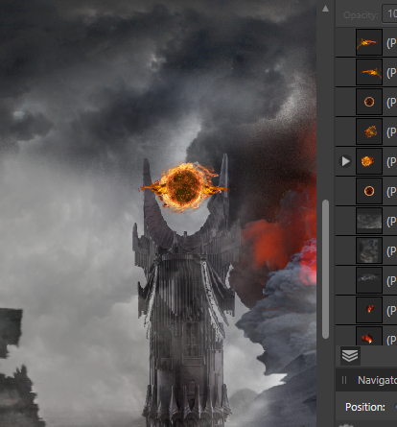The height and width of the screenshot is (427, 397).
Task: Click the scroll-up arrow above the layers scrollbar
Action: [x=325, y=9]
